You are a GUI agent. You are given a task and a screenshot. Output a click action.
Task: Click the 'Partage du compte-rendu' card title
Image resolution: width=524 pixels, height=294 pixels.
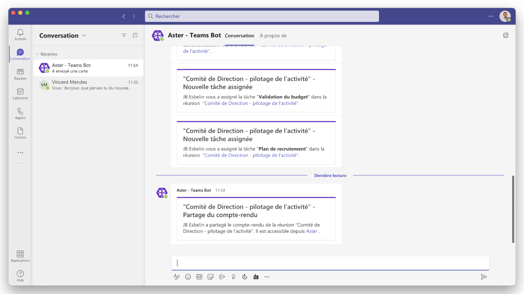click(x=249, y=211)
